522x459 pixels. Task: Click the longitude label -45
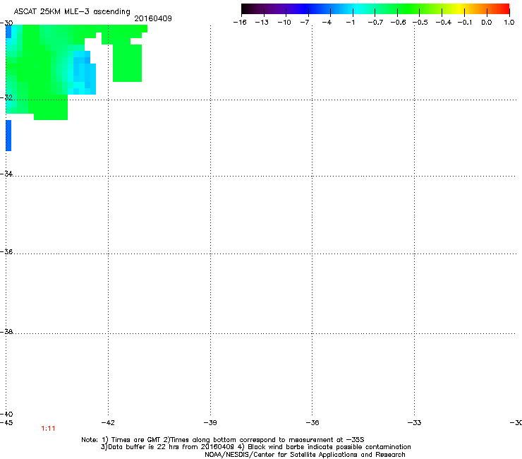(6, 423)
